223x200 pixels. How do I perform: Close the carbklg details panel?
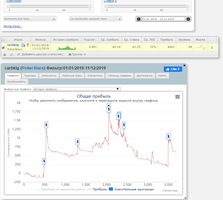coord(184,65)
